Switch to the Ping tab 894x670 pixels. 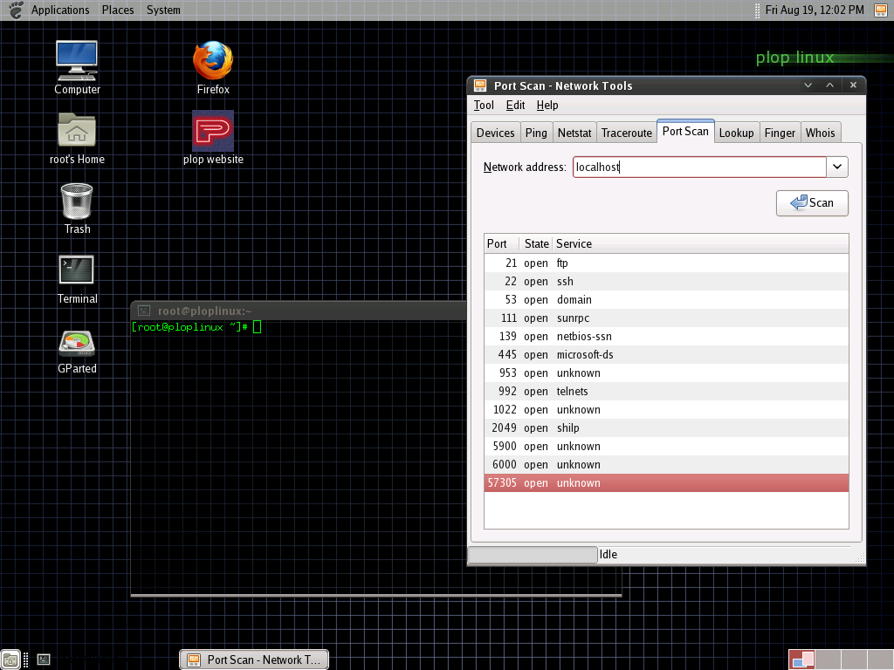(x=536, y=133)
